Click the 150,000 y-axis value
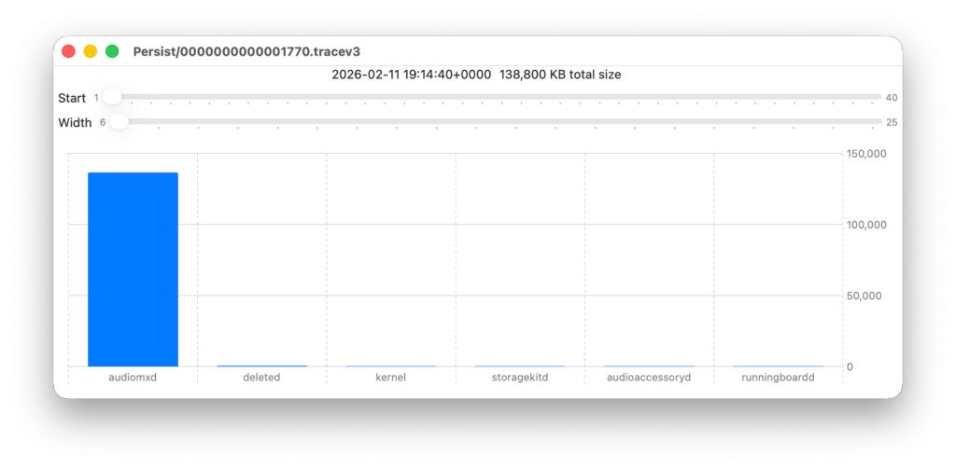Viewport: 956px width, 469px height. click(865, 154)
